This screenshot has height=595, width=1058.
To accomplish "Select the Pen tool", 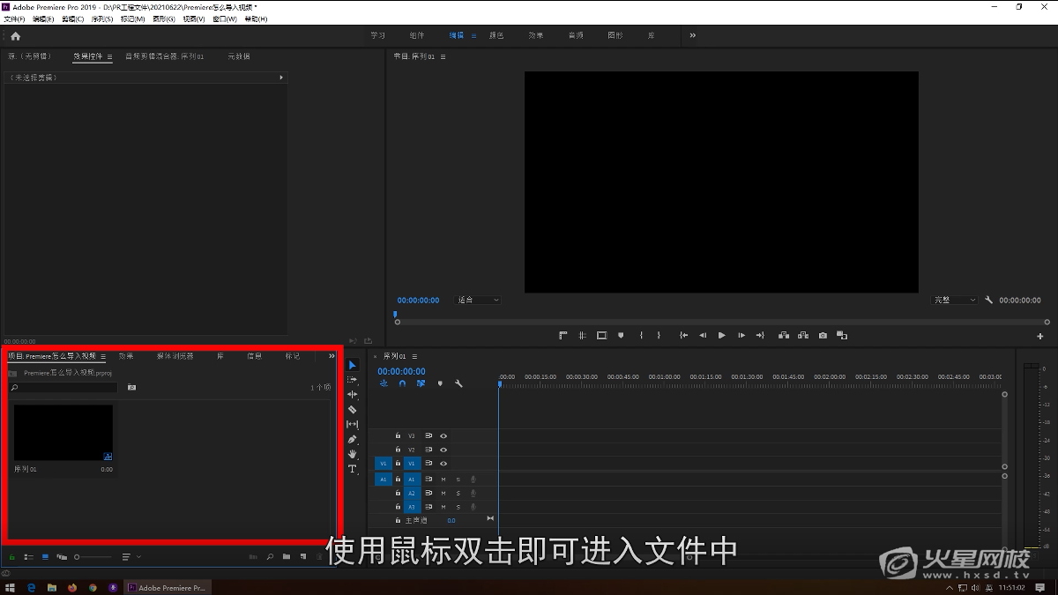I will [x=353, y=439].
